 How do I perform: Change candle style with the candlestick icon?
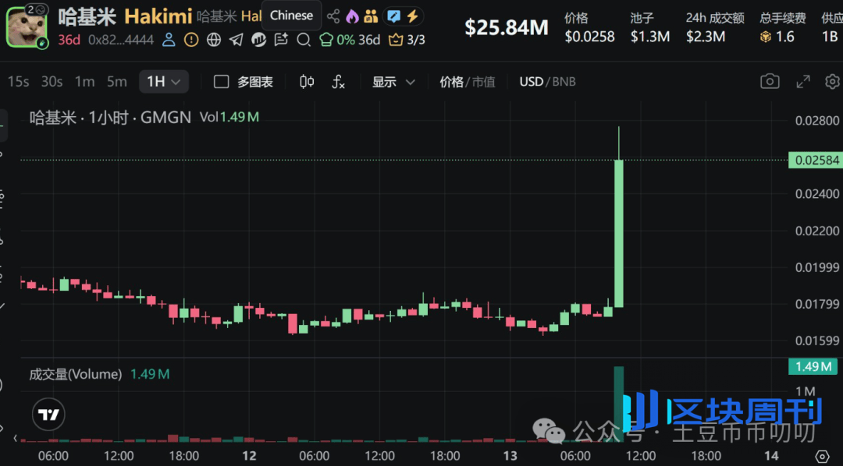click(x=305, y=81)
